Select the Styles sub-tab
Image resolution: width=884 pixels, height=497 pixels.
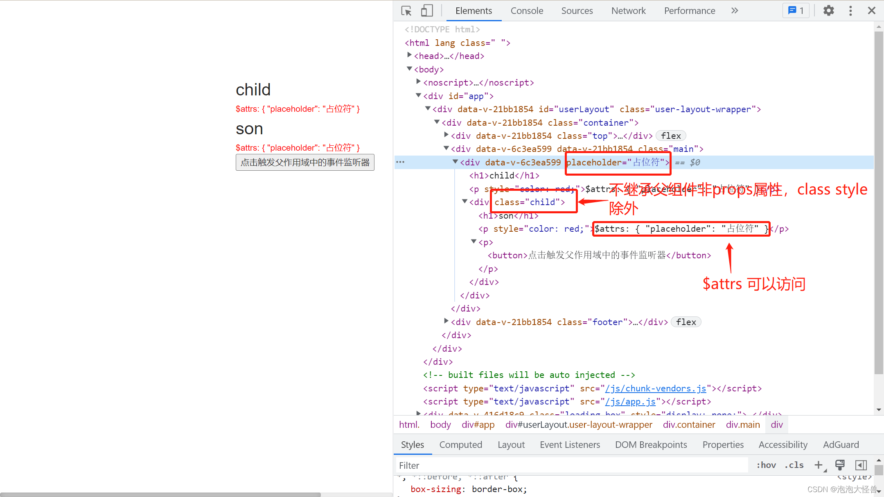413,445
